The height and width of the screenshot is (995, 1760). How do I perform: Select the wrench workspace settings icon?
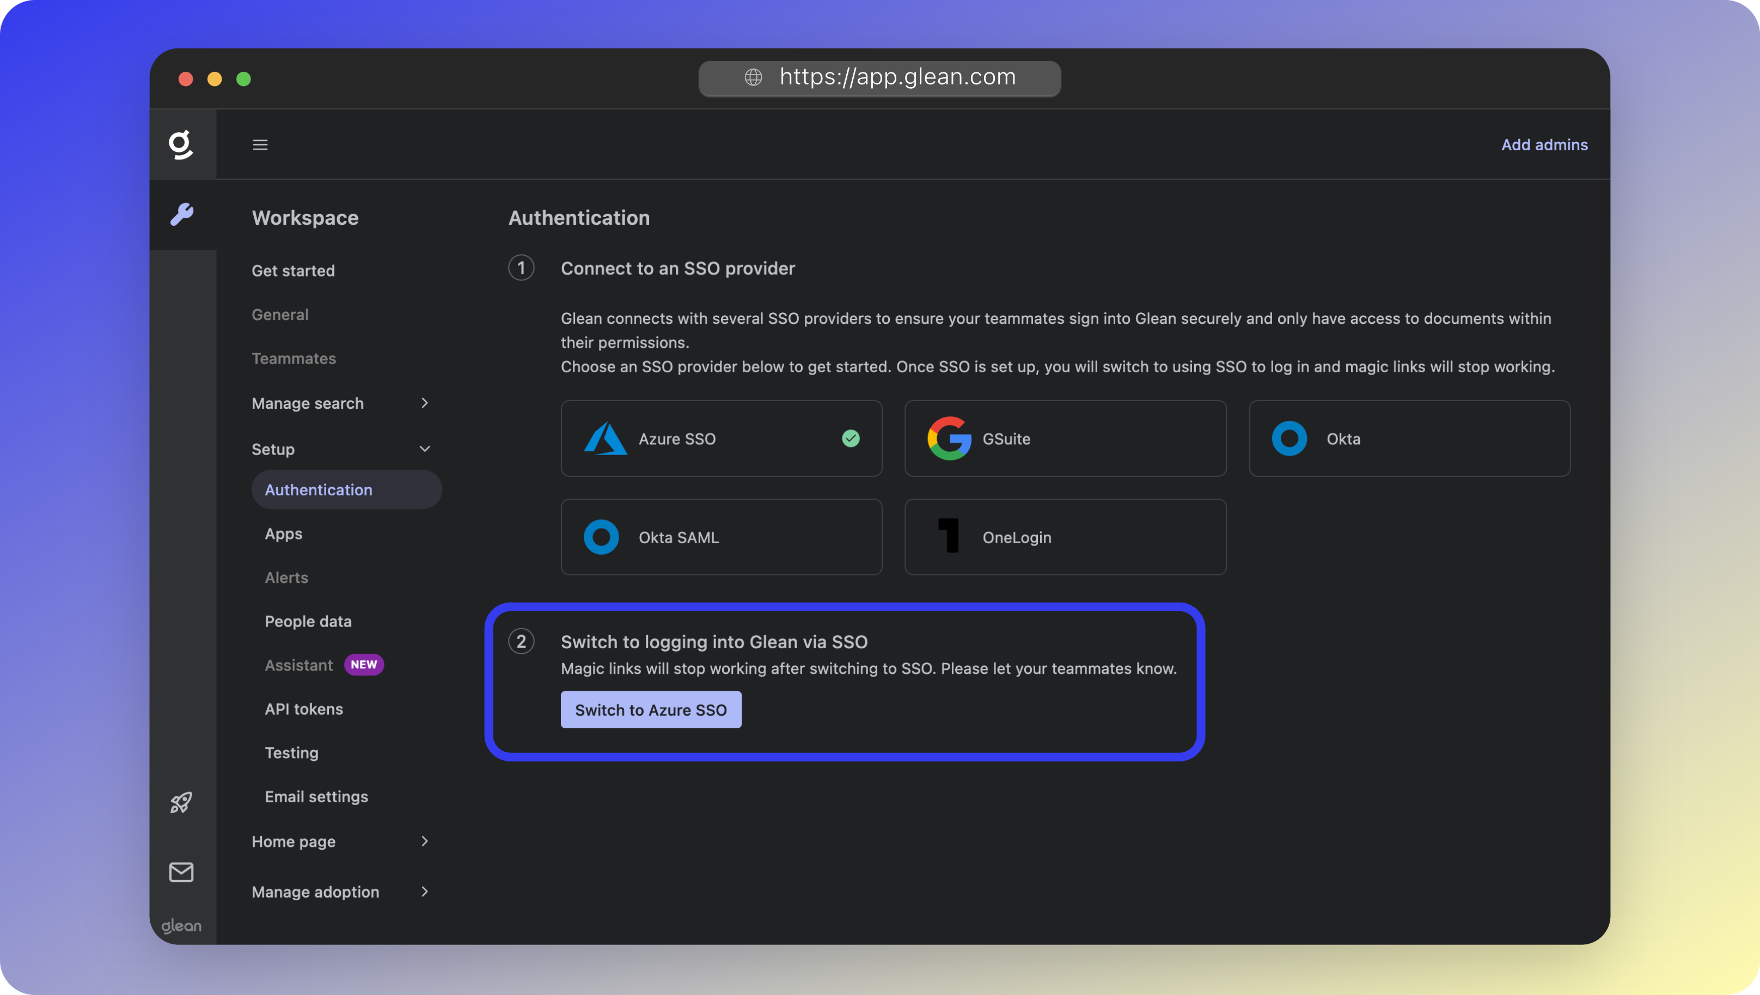(x=182, y=214)
